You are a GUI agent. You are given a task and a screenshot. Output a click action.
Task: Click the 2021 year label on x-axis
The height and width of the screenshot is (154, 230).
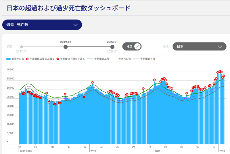click(93, 151)
